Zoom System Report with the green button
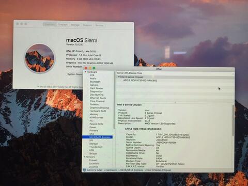248x186 pixels. click(94, 68)
